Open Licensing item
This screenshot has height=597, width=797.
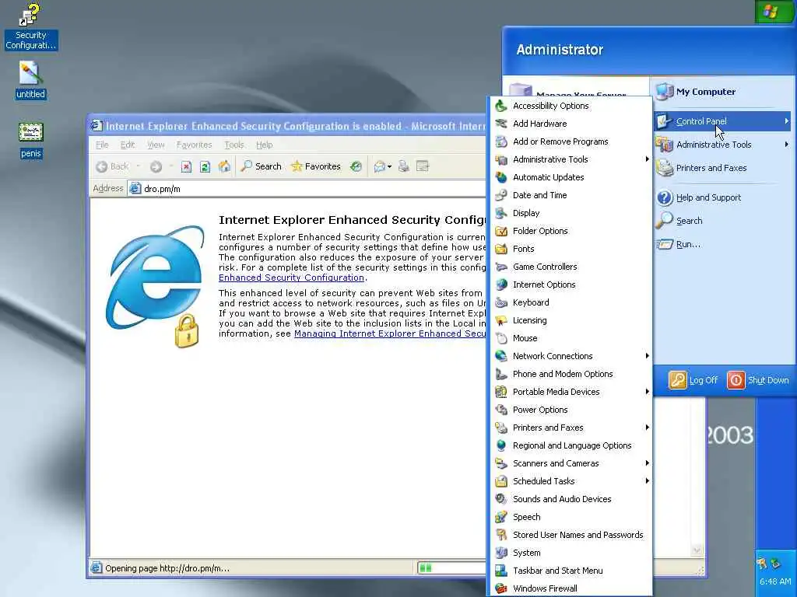570,320
